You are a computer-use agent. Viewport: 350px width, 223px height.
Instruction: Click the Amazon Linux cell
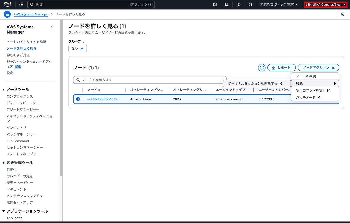[141, 99]
